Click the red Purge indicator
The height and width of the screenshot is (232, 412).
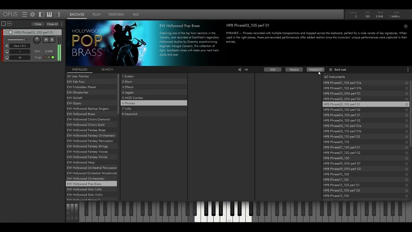(x=45, y=57)
